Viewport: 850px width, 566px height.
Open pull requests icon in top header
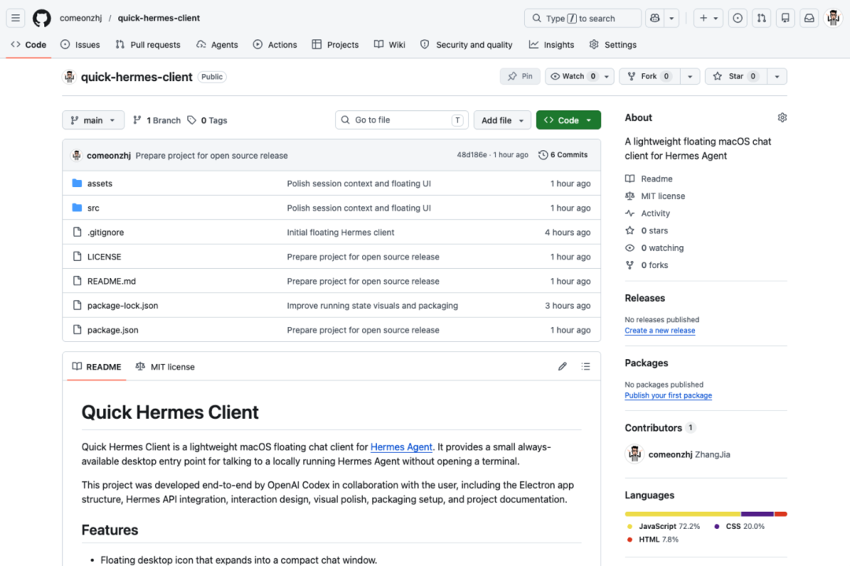762,18
